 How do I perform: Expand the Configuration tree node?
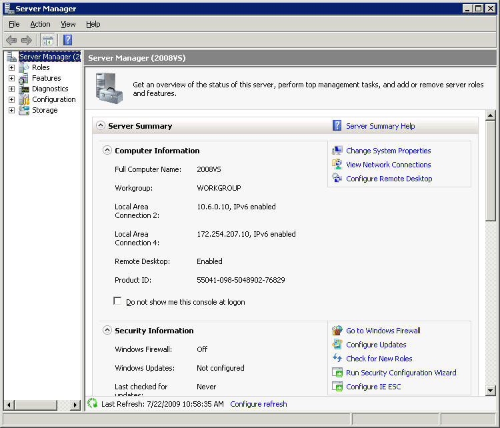pyautogui.click(x=11, y=99)
